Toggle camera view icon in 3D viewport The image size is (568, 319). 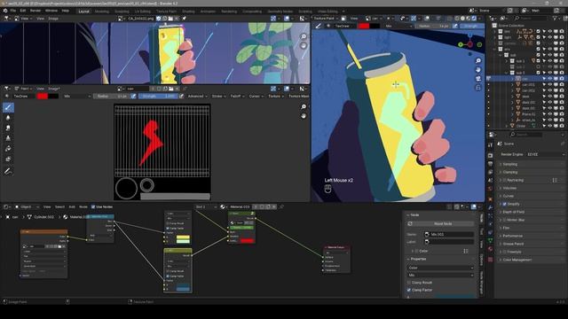pos(478,79)
